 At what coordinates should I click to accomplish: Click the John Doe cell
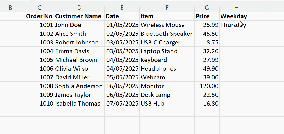tap(79, 25)
